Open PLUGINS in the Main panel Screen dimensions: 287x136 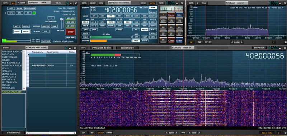[x=21, y=3]
